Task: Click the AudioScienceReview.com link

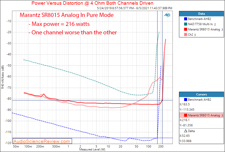Action: (x=42, y=142)
